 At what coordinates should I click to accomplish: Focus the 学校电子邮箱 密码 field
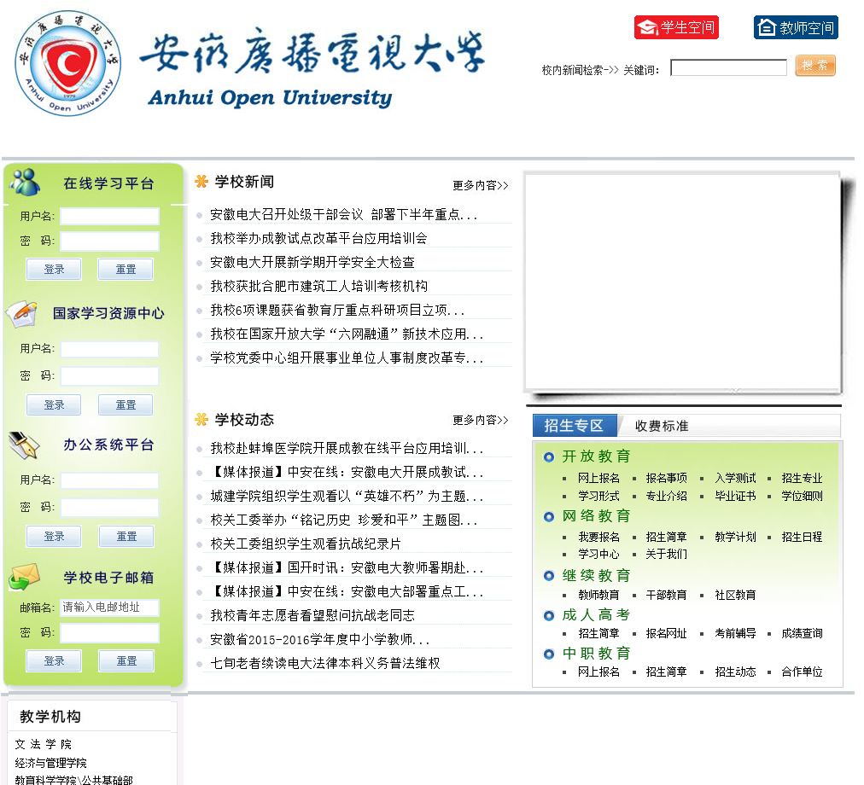click(x=109, y=632)
